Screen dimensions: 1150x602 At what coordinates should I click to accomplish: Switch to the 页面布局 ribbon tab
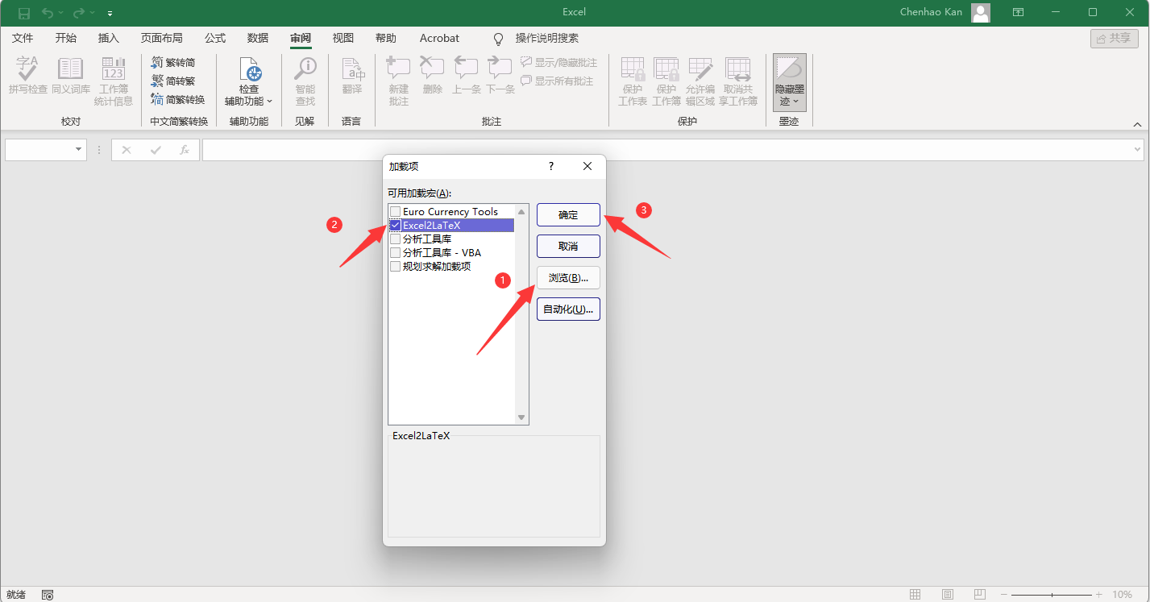pos(161,38)
